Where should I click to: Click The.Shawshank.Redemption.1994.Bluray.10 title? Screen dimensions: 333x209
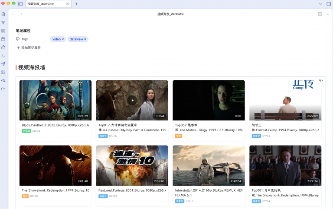55,190
